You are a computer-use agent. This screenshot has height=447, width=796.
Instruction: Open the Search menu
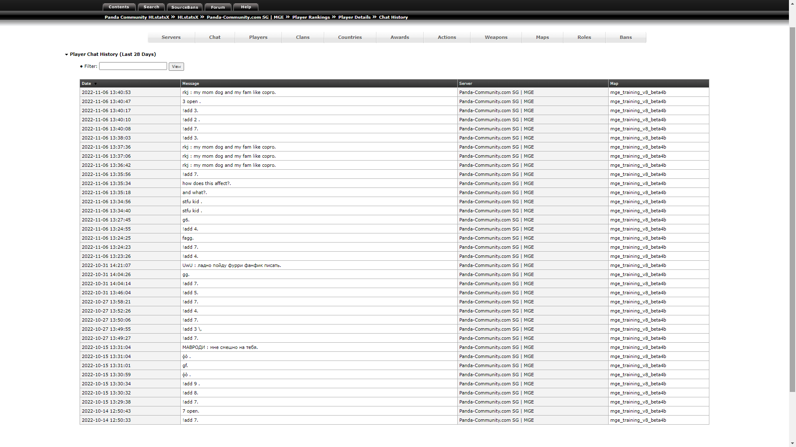[x=151, y=7]
